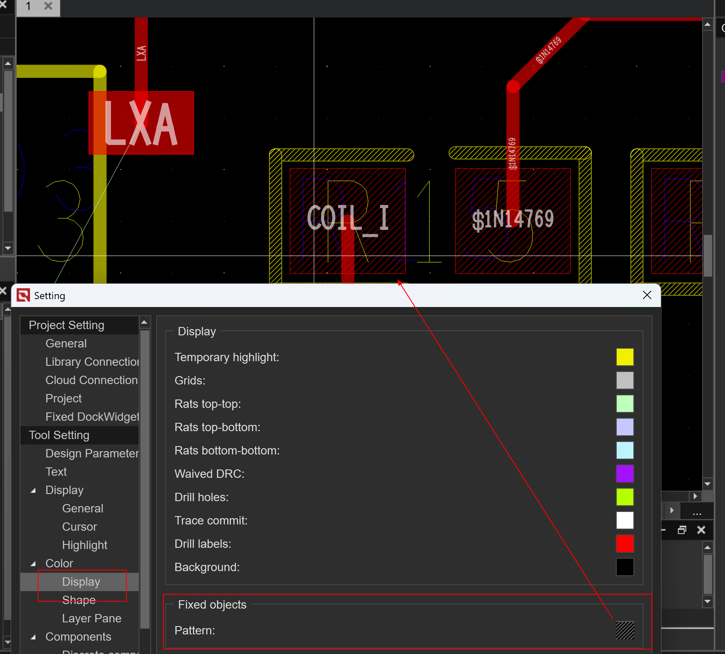
Task: Close the Setting dialog
Action: point(647,295)
